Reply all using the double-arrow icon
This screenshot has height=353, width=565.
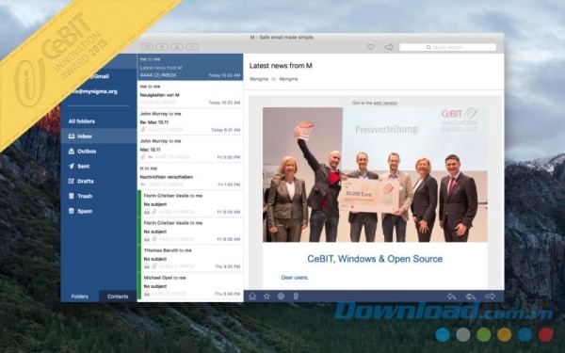tap(471, 297)
